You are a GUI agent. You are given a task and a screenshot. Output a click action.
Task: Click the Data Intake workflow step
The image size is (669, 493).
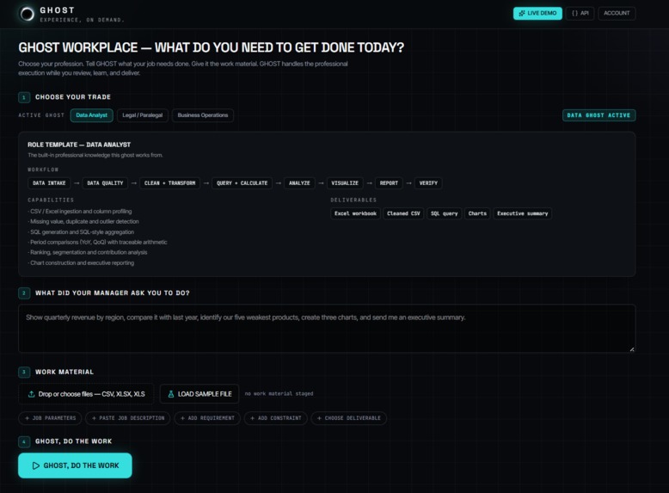point(49,183)
